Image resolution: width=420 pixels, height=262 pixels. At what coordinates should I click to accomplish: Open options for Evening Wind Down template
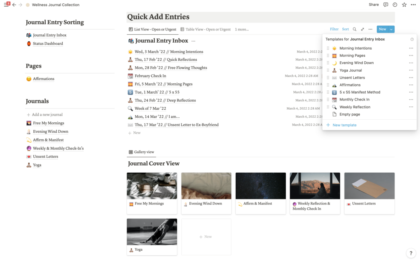411,63
